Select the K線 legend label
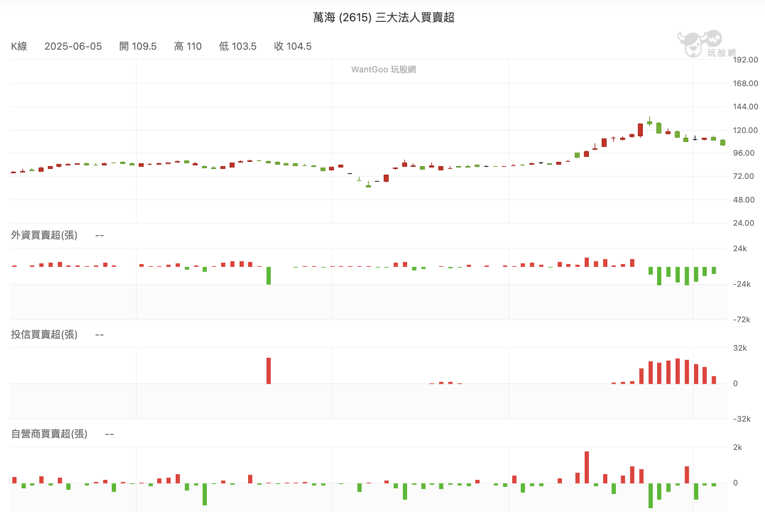765x512 pixels. (19, 46)
